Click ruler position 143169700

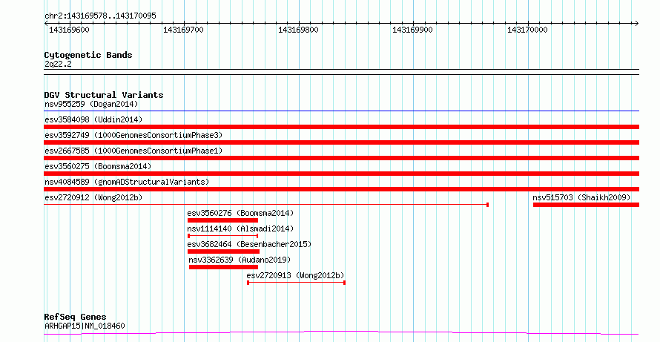(x=183, y=30)
